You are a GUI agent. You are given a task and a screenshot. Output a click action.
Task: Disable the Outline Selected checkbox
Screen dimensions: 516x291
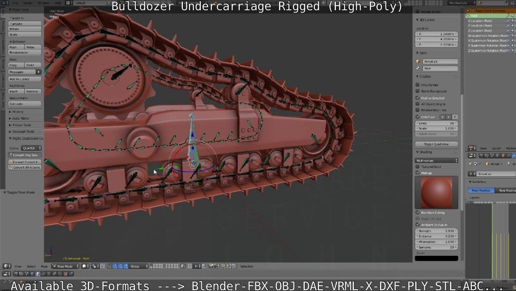[x=418, y=98]
